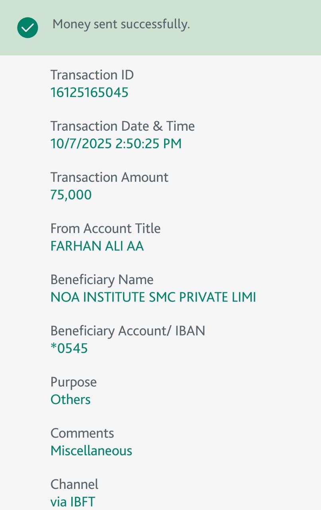Viewport: 321px width, 510px height.
Task: Select the timestamp 10/7/2025 2:50:25 PM
Action: 116,143
